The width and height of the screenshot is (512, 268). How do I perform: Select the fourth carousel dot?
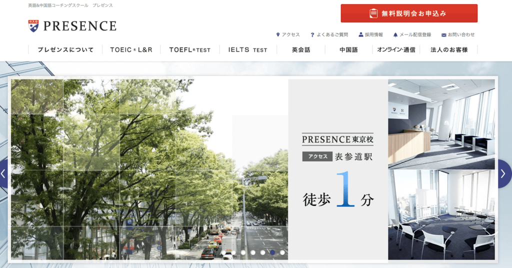tap(252, 252)
